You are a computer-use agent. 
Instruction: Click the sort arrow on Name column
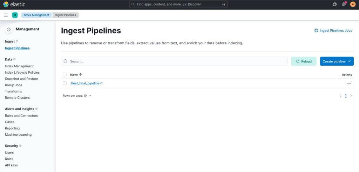(x=80, y=75)
